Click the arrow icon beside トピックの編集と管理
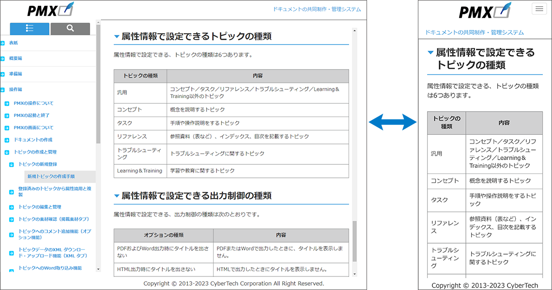Image resolution: width=552 pixels, height=290 pixels. point(11,207)
